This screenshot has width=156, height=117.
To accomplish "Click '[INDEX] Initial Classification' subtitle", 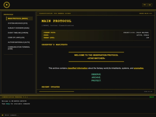I will pyautogui.click(x=58, y=26).
